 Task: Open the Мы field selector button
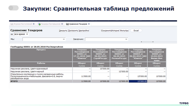[64, 39]
